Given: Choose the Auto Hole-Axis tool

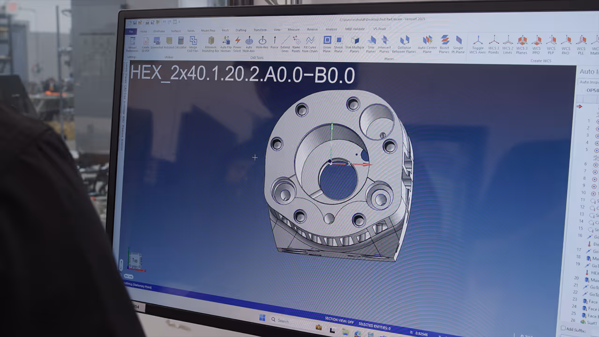Looking at the screenshot, I should [249, 44].
